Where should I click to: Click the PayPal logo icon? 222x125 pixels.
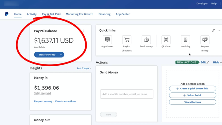7,14
